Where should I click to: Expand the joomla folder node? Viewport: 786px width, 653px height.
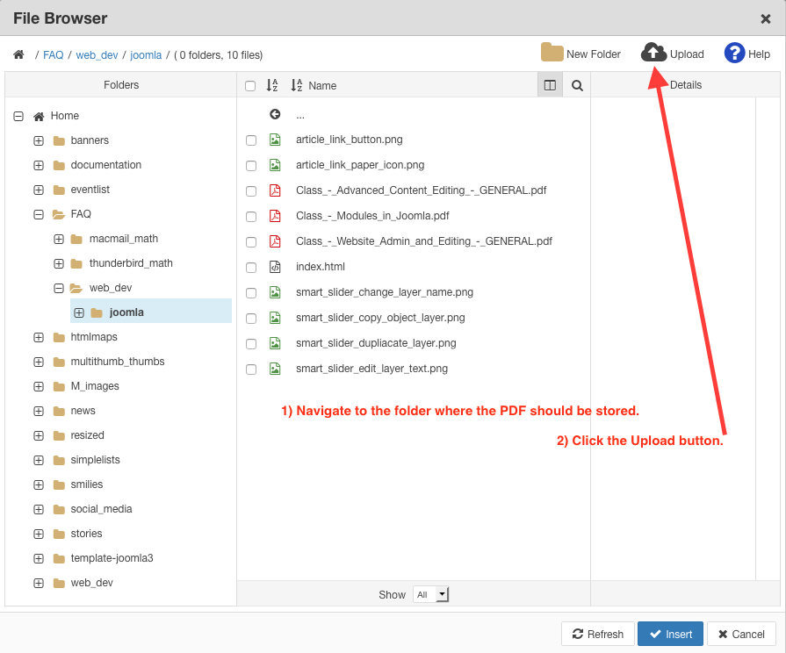[x=79, y=312]
